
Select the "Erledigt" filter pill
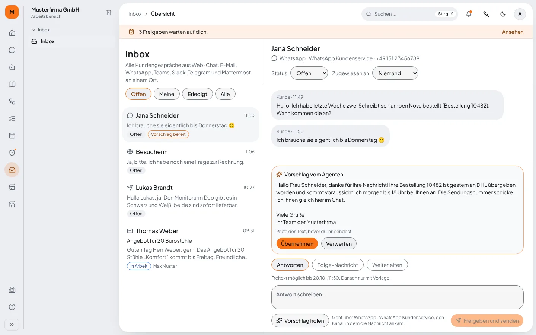[x=197, y=94]
